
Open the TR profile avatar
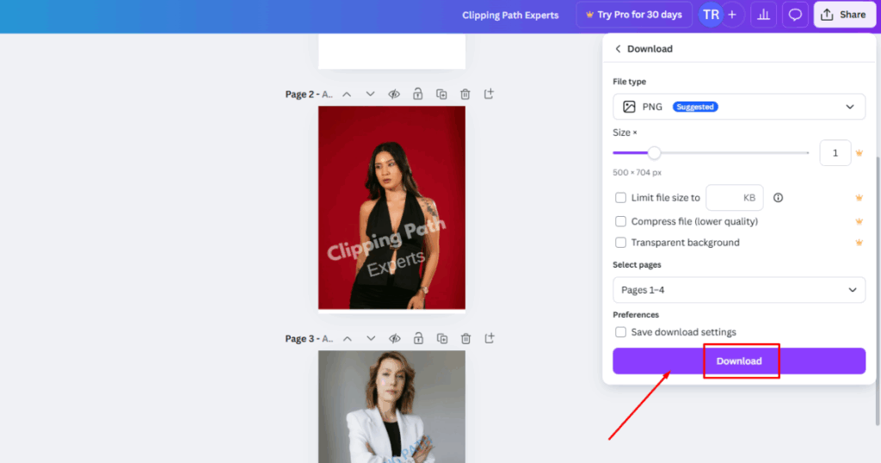click(711, 15)
